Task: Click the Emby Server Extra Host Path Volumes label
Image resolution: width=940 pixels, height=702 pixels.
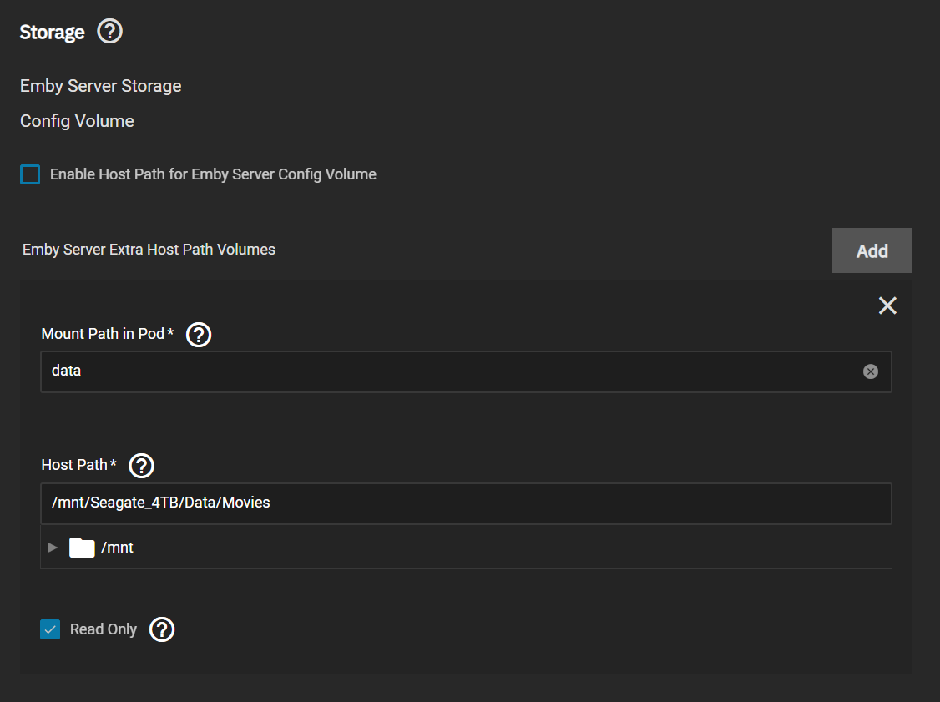Action: pos(149,250)
